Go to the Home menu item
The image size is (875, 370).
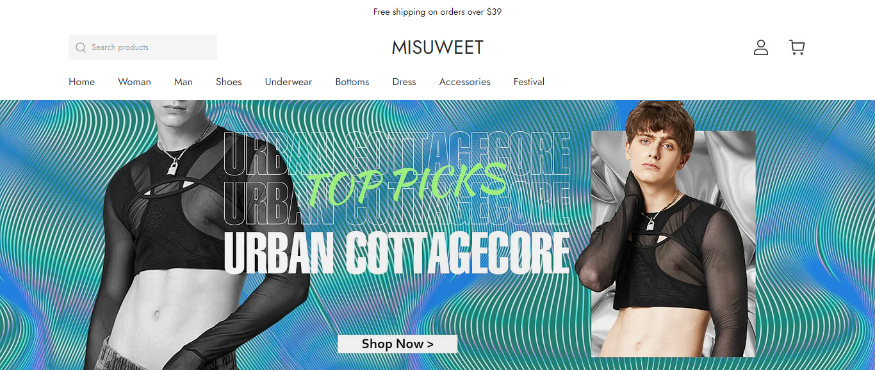pyautogui.click(x=81, y=82)
